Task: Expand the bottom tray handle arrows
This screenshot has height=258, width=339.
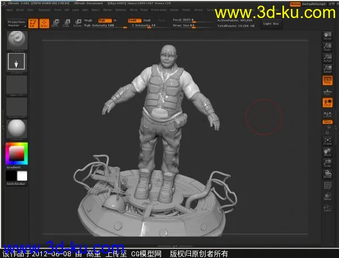Action: pos(175,246)
